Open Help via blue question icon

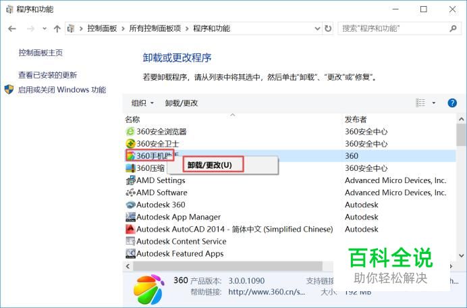coord(452,103)
